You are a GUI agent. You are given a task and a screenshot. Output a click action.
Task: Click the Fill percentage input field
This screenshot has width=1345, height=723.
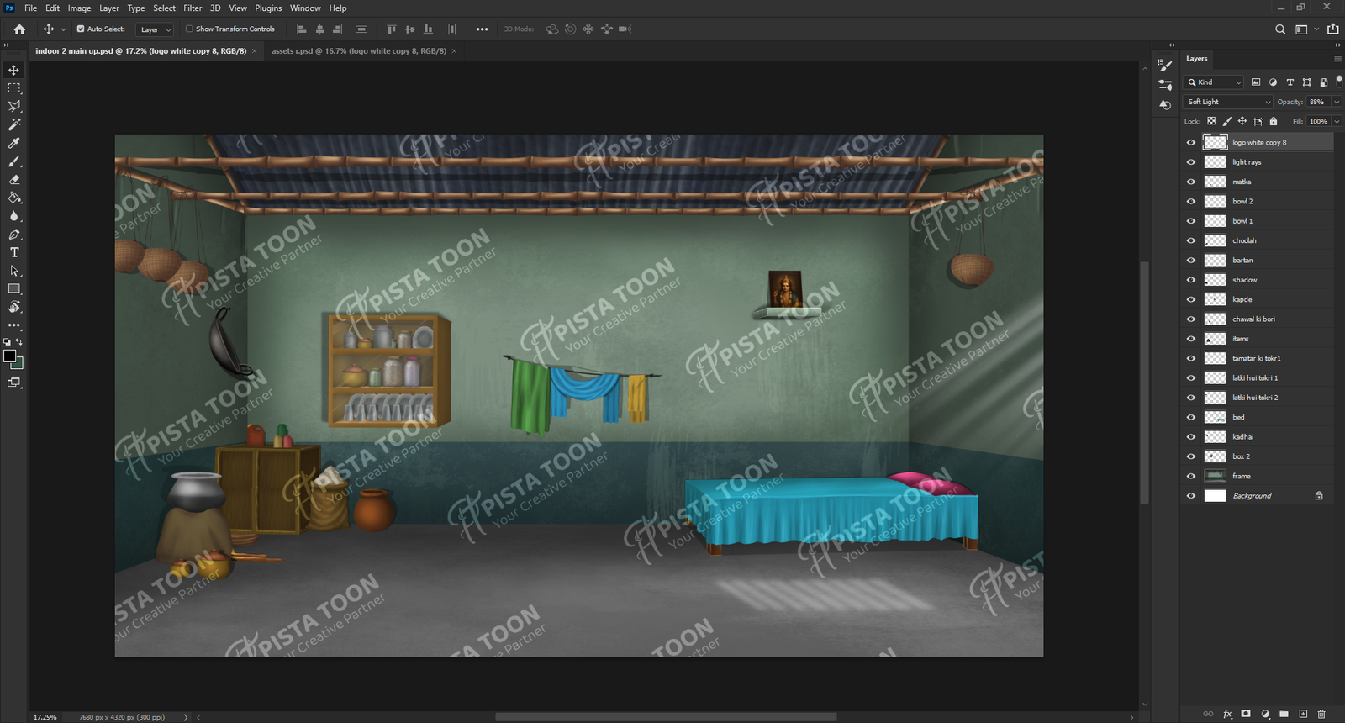tap(1318, 121)
